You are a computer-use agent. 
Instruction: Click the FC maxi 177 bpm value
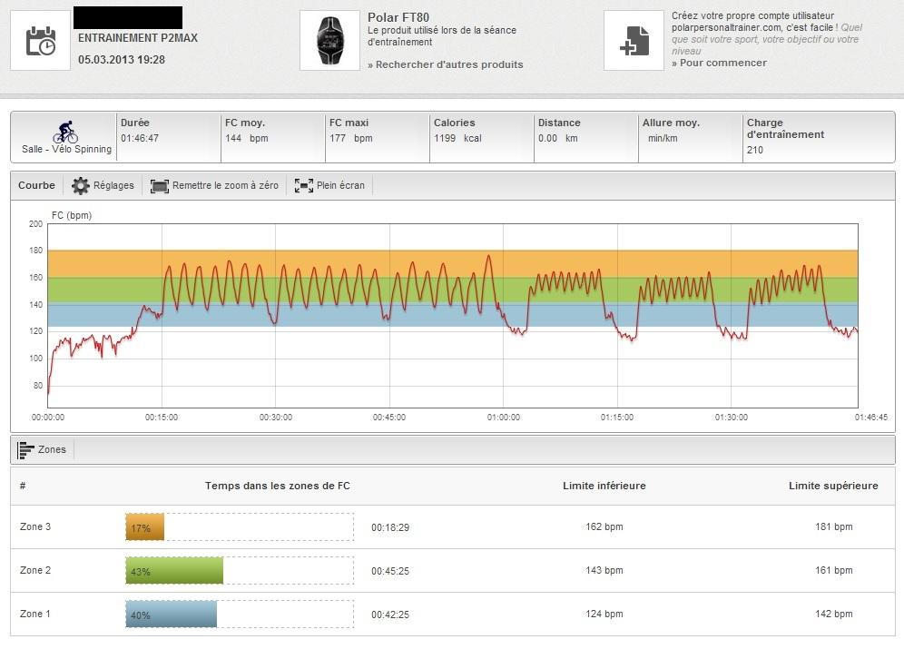click(x=350, y=138)
